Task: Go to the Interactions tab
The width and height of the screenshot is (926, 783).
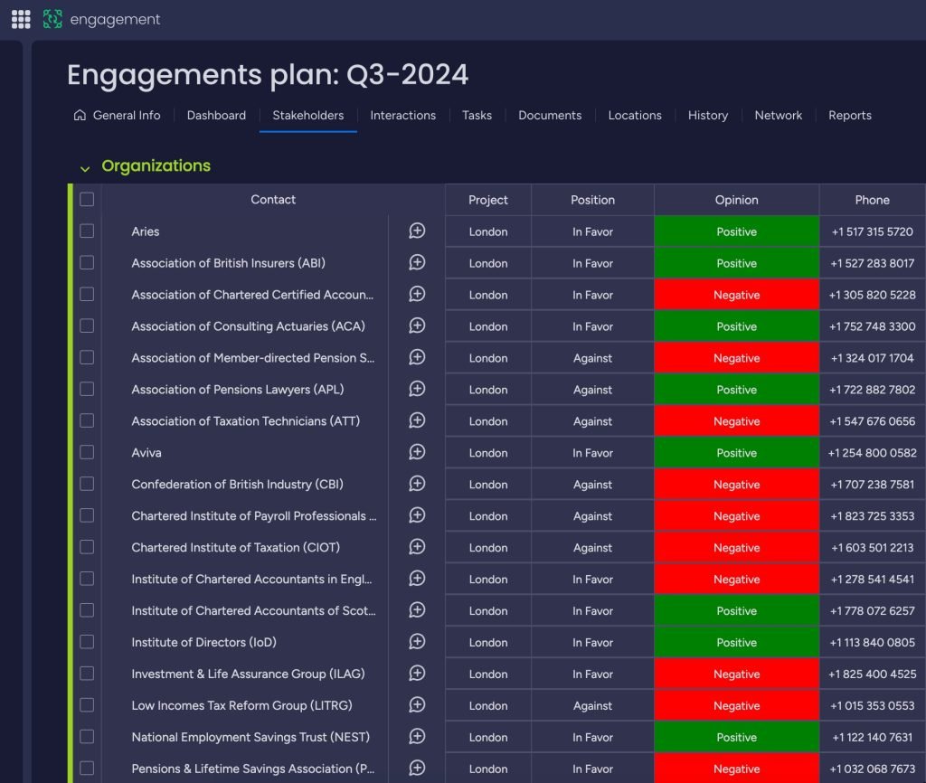Action: tap(402, 115)
